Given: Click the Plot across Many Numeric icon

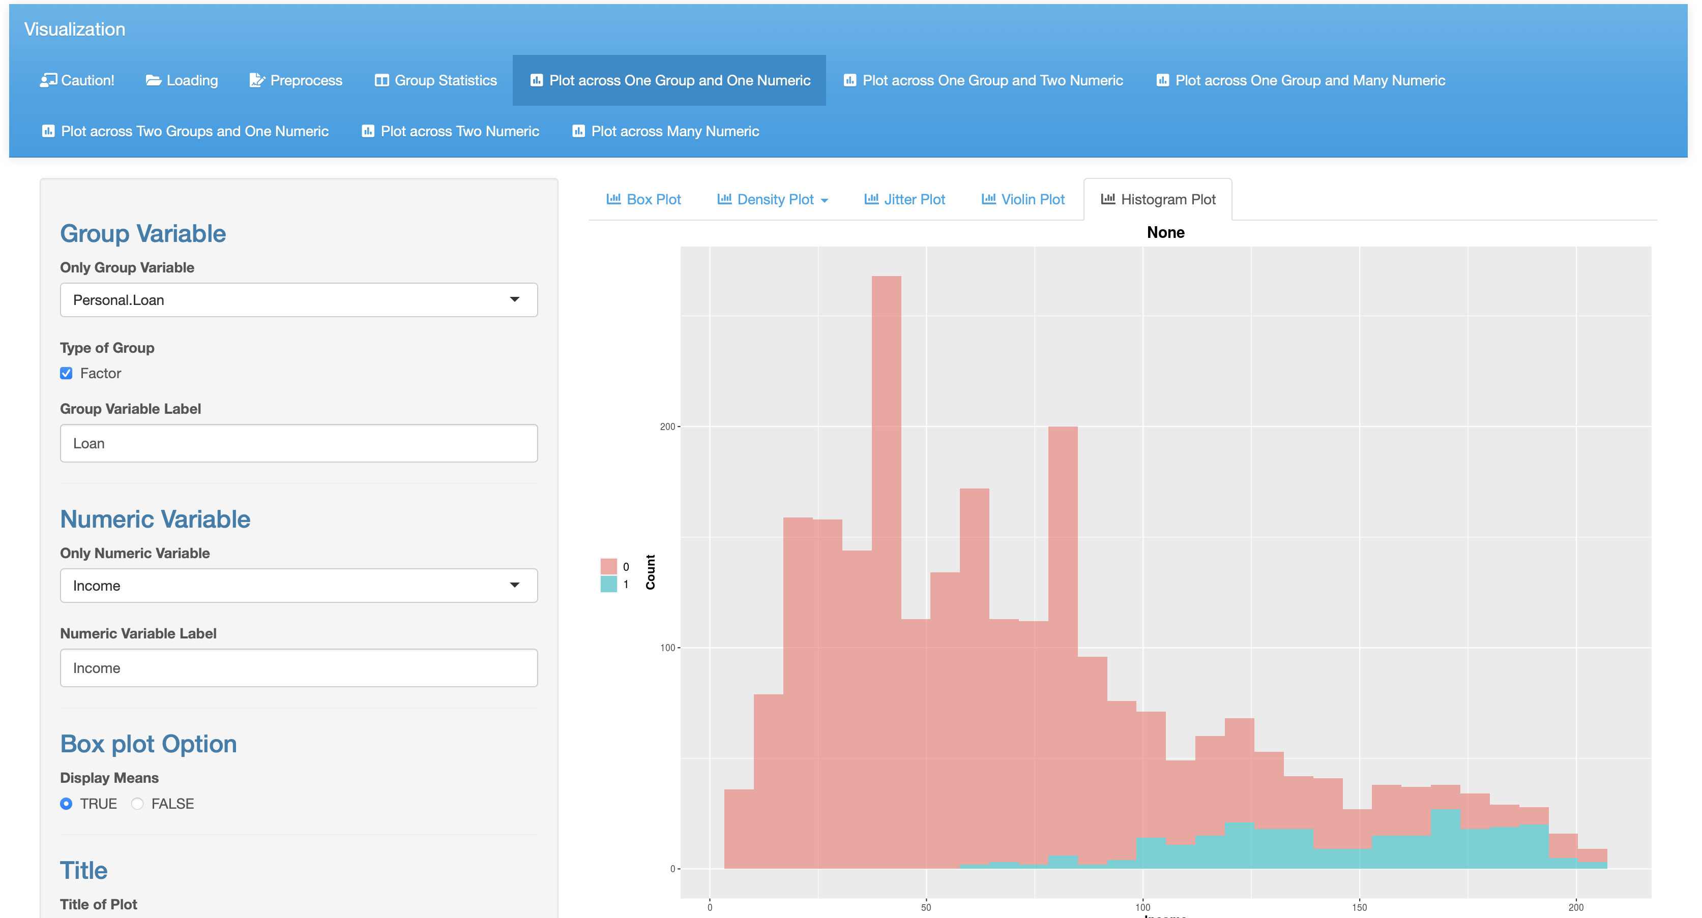Looking at the screenshot, I should pyautogui.click(x=578, y=131).
